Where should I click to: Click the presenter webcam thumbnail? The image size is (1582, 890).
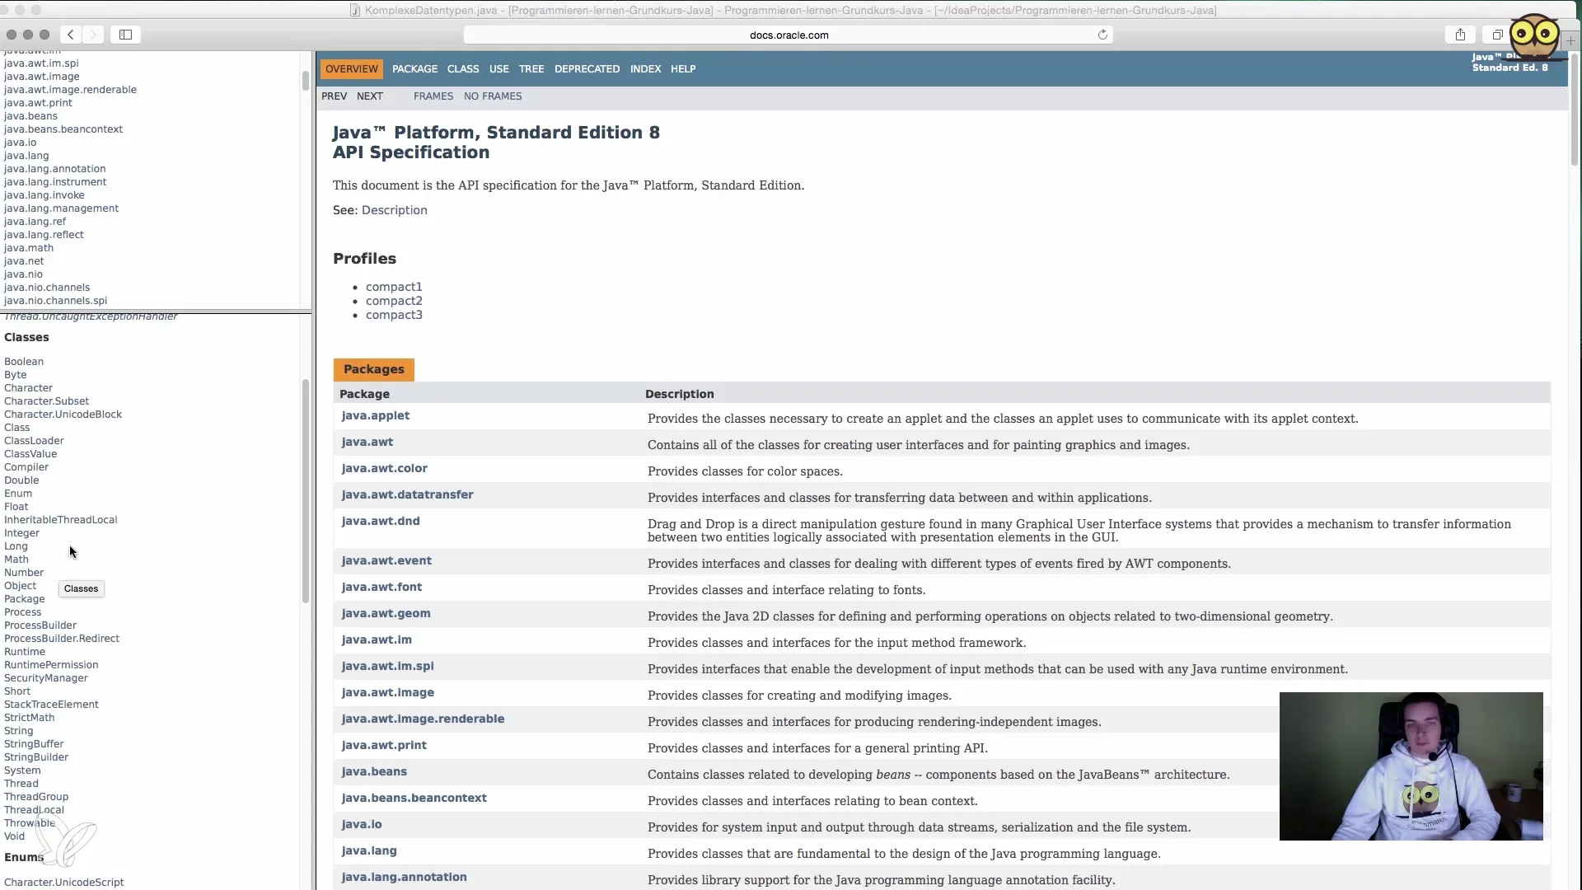[x=1411, y=766]
